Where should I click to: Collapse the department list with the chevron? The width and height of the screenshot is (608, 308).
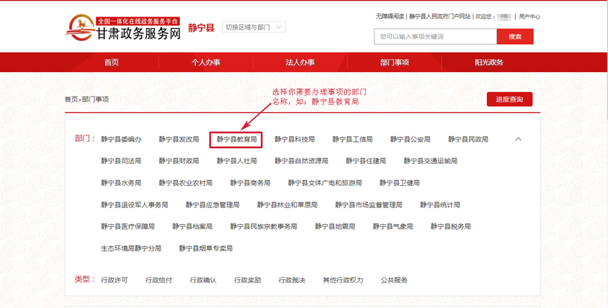click(519, 139)
